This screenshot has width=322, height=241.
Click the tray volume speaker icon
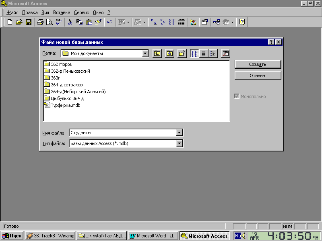[x=244, y=236]
